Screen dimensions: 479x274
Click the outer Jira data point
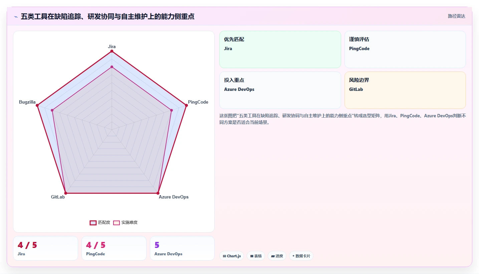[x=112, y=51]
